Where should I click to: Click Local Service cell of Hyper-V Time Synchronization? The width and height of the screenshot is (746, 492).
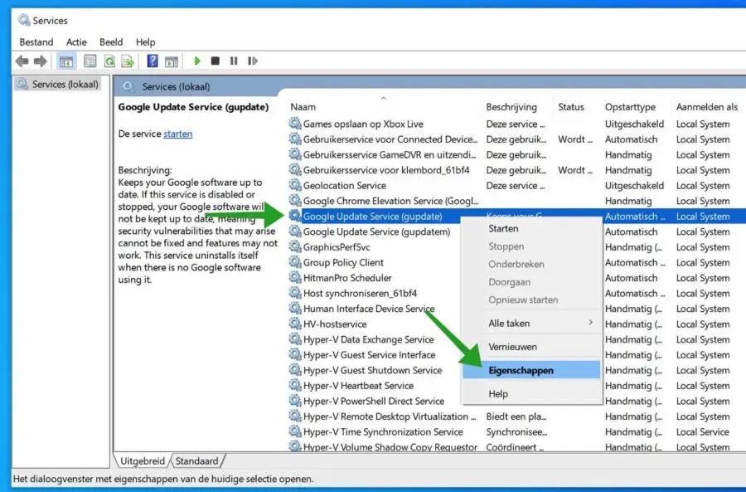[702, 431]
